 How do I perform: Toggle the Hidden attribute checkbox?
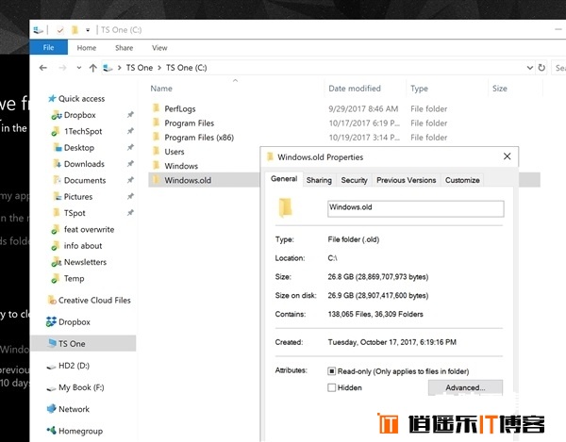tap(331, 387)
